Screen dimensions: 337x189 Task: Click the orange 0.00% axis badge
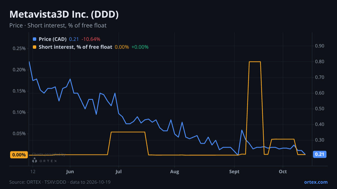point(19,155)
